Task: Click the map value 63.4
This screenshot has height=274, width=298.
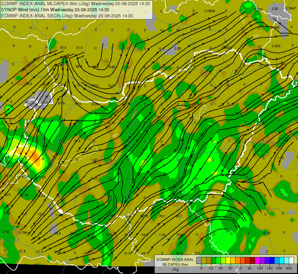Action: (x=180, y=253)
